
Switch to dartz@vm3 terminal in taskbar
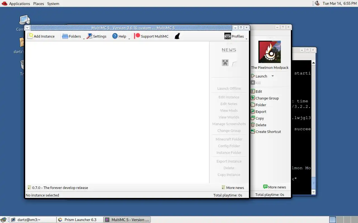(x=33, y=220)
